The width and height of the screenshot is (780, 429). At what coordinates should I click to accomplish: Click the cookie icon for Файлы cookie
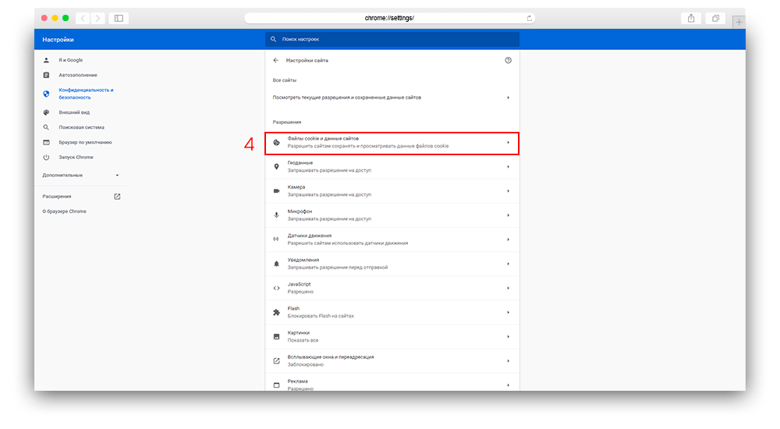pos(277,142)
